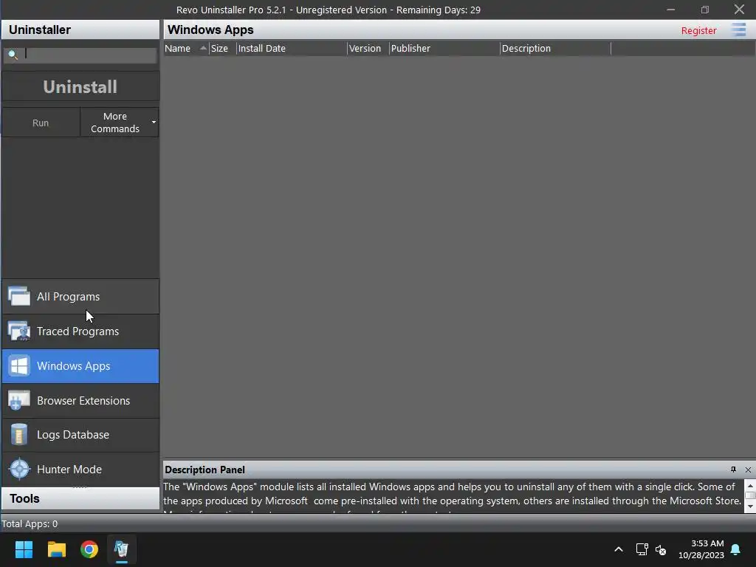Open the Logs Database module
Screen dimensions: 756x567
pyautogui.click(x=80, y=435)
